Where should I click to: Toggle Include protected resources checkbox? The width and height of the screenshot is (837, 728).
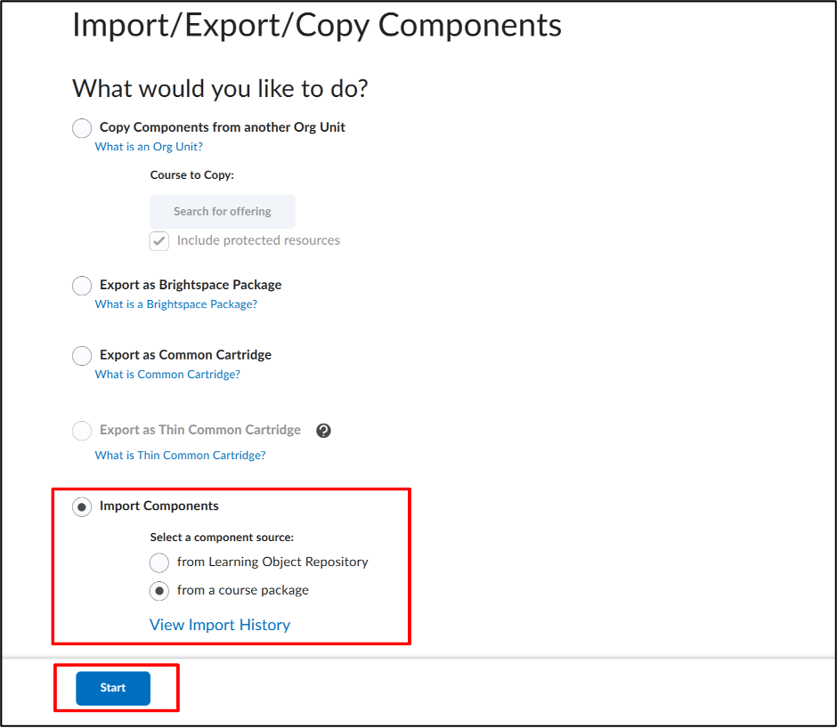coord(159,241)
